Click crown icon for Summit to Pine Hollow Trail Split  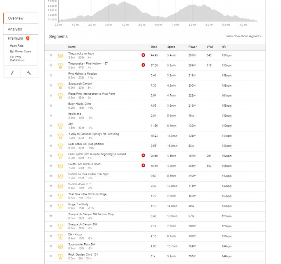pos(60,176)
